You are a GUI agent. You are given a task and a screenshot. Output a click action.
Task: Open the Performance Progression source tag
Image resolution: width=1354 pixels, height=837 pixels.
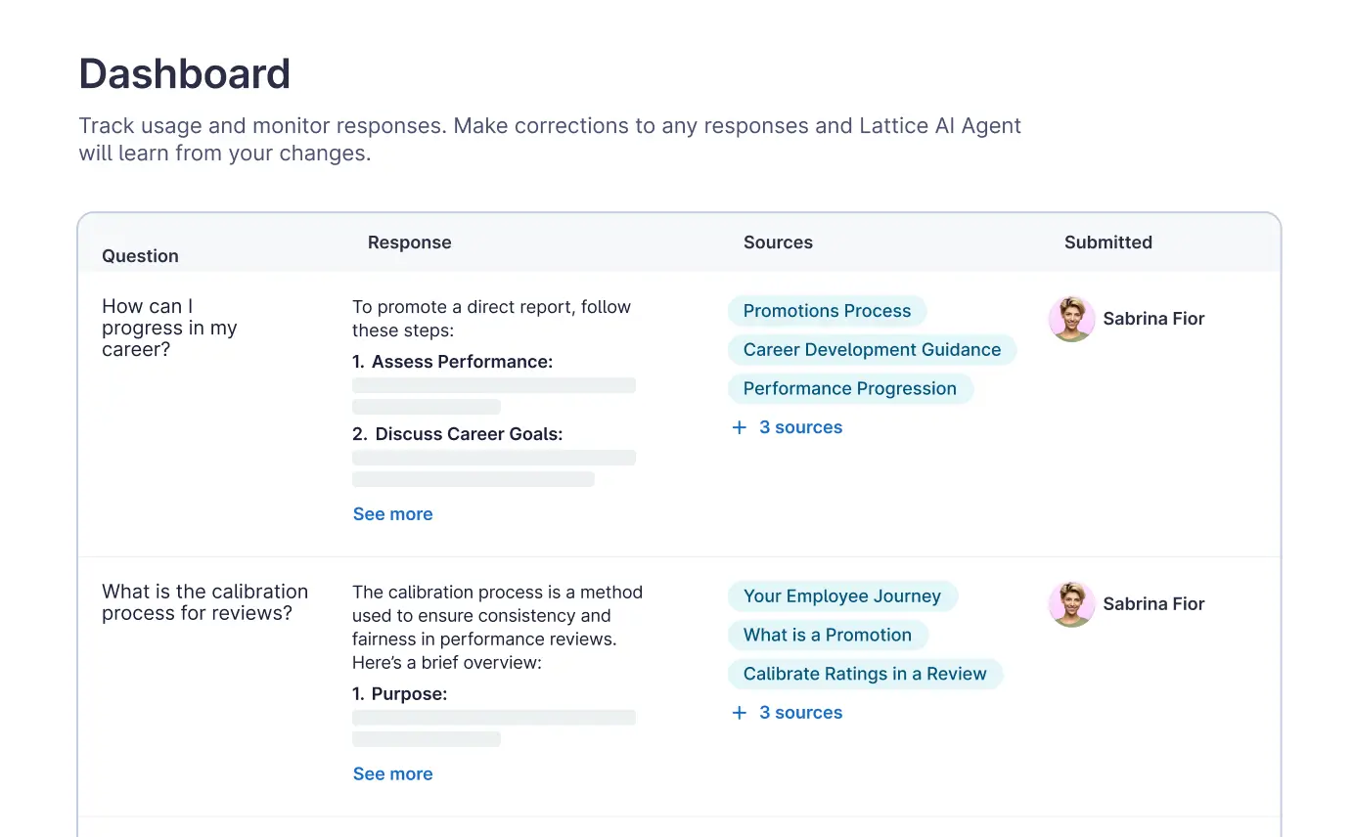[x=849, y=388]
